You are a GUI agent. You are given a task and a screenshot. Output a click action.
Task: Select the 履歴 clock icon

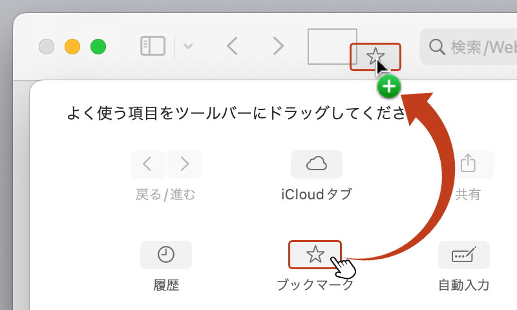tap(166, 255)
